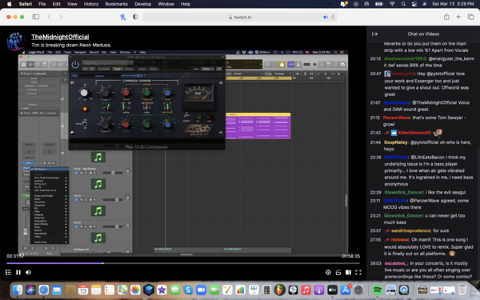Open the video settings gear

tap(328, 272)
